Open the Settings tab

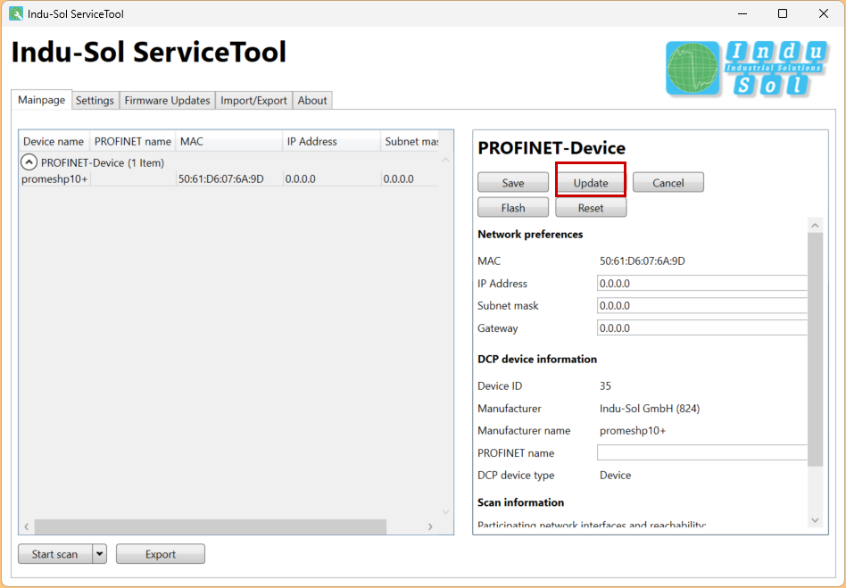point(95,100)
